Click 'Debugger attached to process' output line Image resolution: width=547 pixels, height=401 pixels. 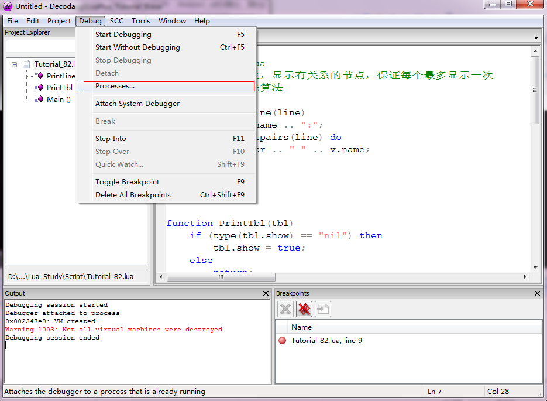[x=63, y=313]
